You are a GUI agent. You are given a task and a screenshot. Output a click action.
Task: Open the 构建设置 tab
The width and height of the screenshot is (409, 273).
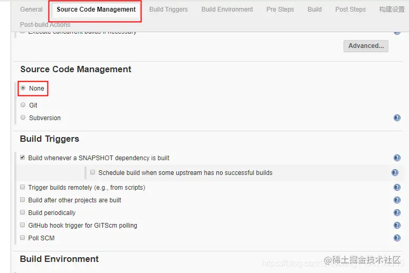(392, 9)
